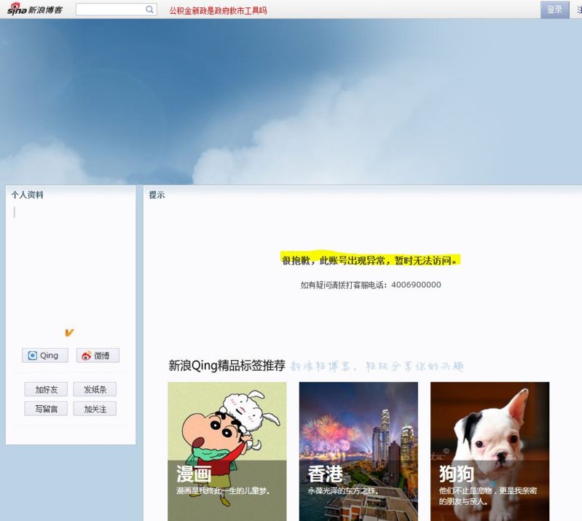Open the 香港 Hong Kong tag thumbnail
This screenshot has width=582, height=521.
(x=358, y=451)
